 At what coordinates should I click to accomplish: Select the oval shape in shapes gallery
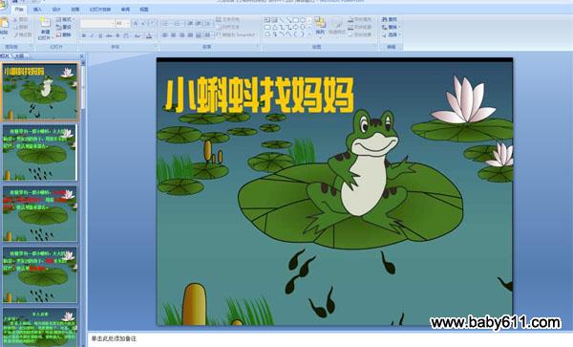(303, 20)
